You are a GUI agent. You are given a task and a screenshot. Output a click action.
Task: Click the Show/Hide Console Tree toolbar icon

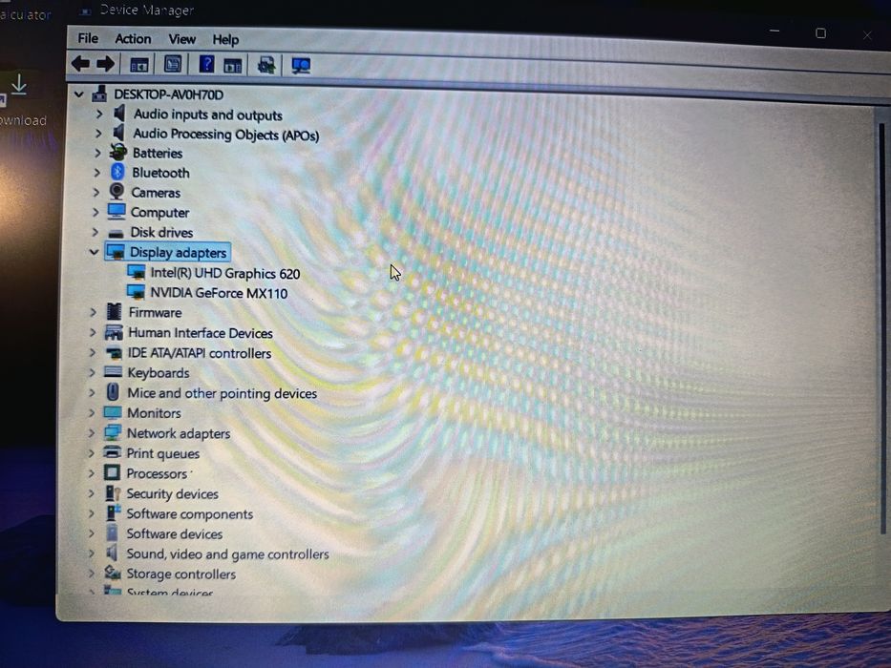(x=139, y=65)
